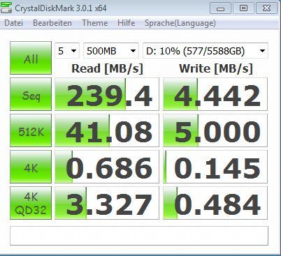Maximize the CrystalDiskMark window

coord(243,8)
